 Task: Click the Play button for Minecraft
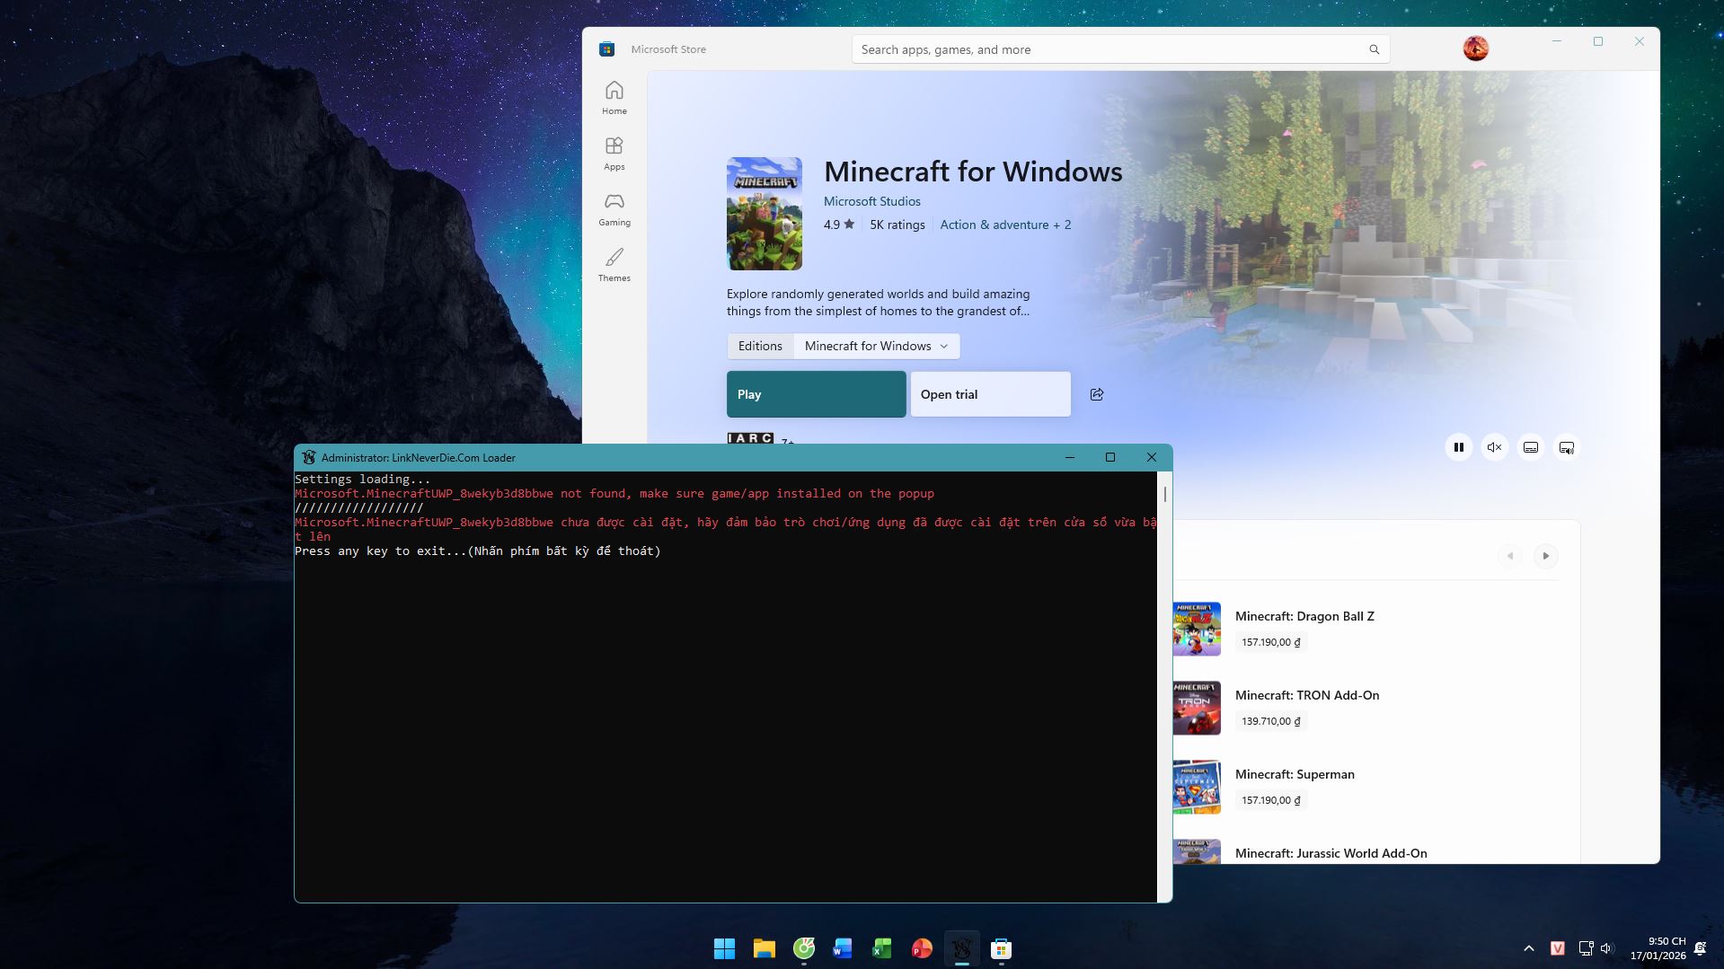(815, 393)
